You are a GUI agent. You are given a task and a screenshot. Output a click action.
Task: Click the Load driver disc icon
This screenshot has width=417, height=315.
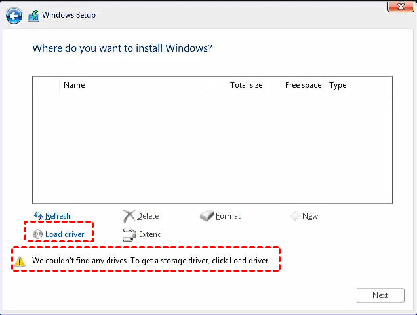click(x=37, y=234)
